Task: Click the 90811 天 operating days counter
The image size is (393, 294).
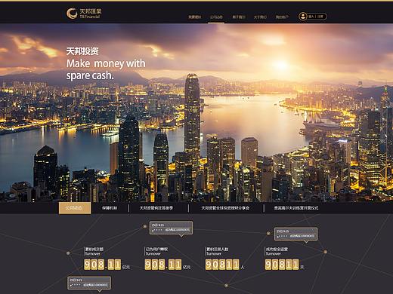Action: pos(284,265)
